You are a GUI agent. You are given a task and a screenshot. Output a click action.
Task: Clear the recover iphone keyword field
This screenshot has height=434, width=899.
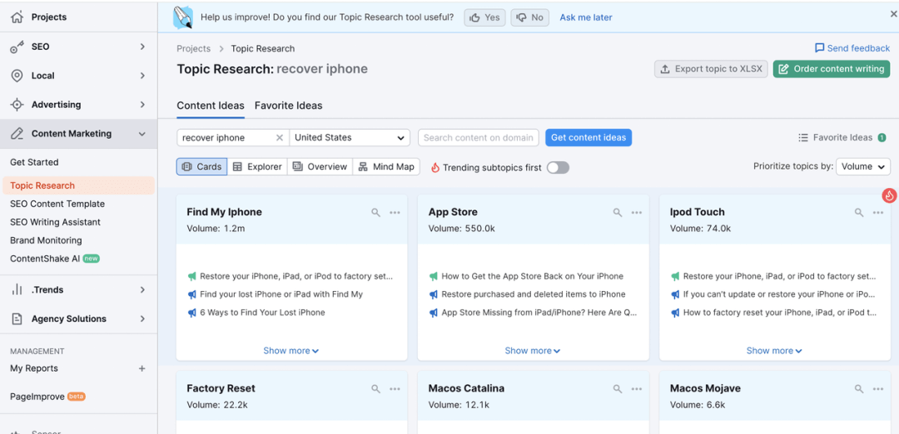coord(280,138)
